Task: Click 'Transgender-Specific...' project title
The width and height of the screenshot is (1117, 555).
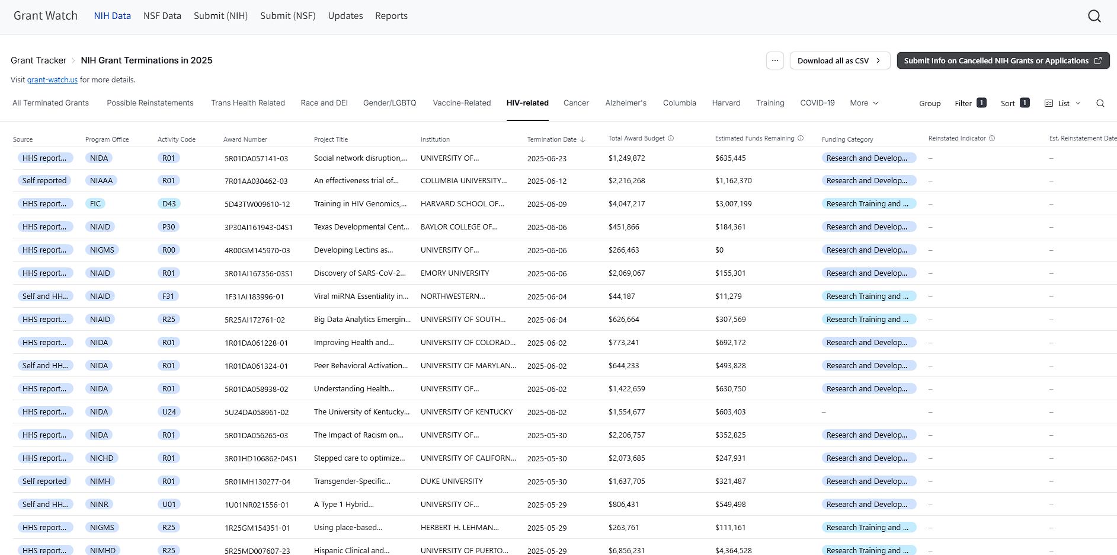Action: click(352, 481)
